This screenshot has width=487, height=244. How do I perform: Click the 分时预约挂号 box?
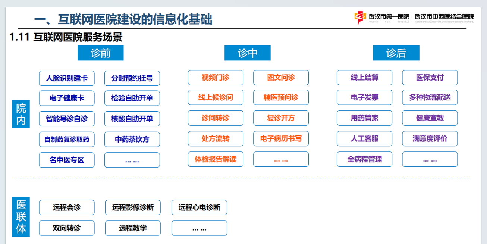click(132, 78)
